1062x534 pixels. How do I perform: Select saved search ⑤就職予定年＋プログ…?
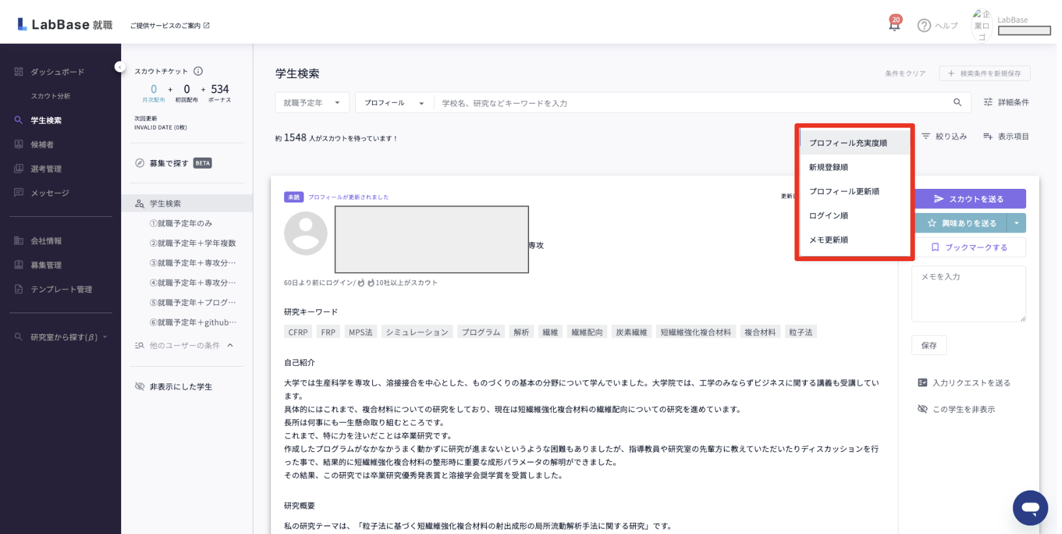coord(193,303)
